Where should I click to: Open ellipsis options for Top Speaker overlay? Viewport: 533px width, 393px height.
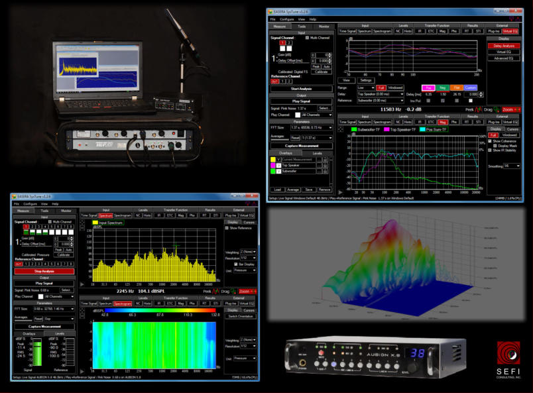[319, 166]
